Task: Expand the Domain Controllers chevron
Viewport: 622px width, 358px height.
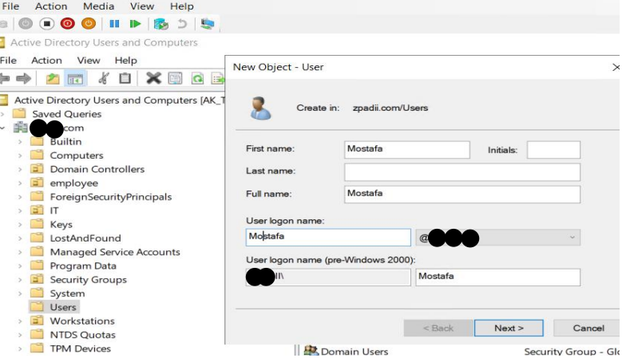Action: coord(20,170)
